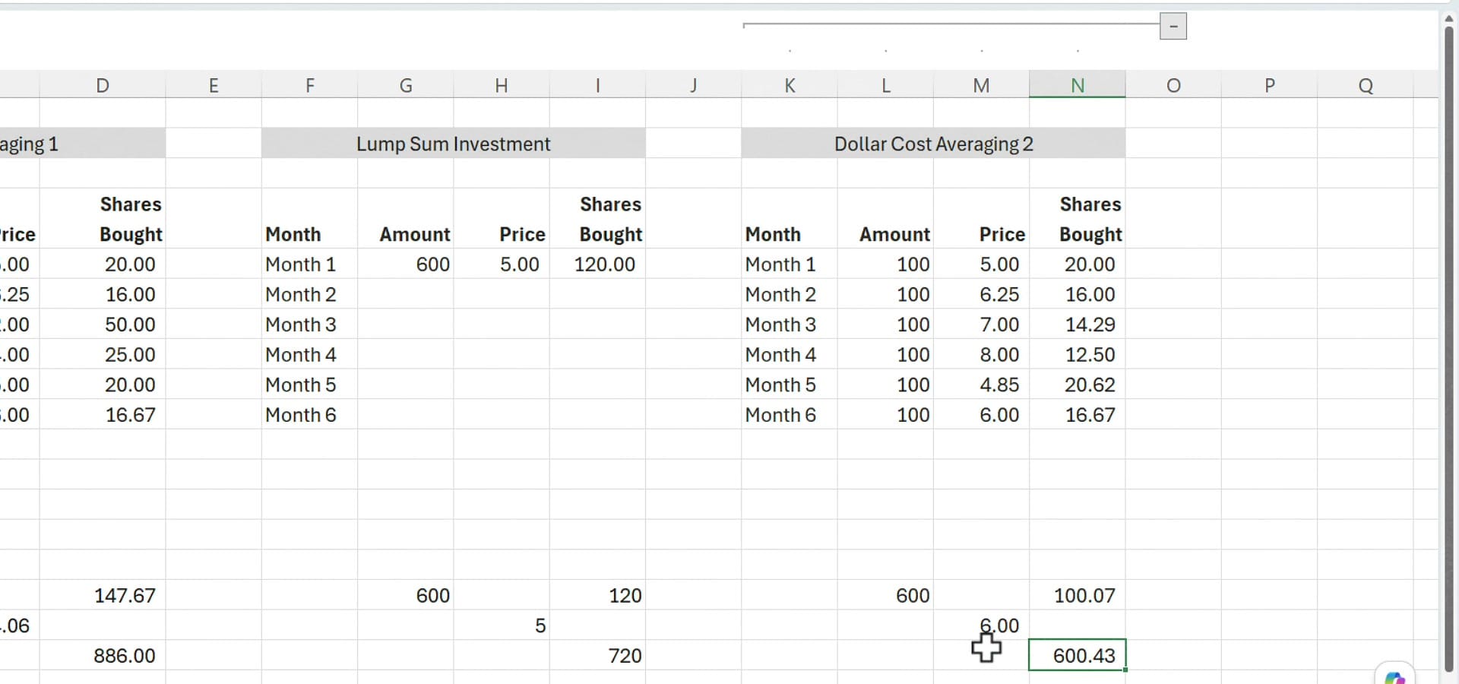The height and width of the screenshot is (684, 1459).
Task: Select column P header
Action: (x=1269, y=85)
